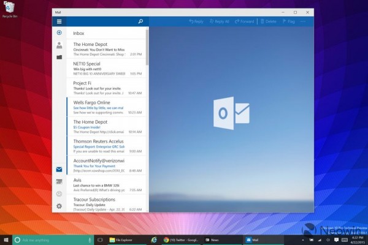This screenshot has height=245, width=368.
Task: Compose a new mail with plus icon
Action: click(x=59, y=32)
